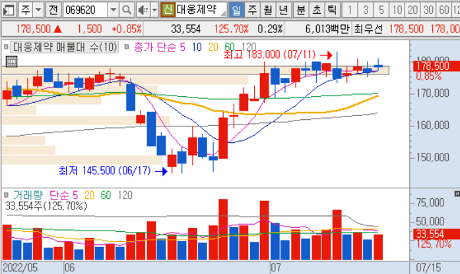Viewport: 460px width, 274px height.
Task: Choose the 1 interval button
Action: coord(350,10)
